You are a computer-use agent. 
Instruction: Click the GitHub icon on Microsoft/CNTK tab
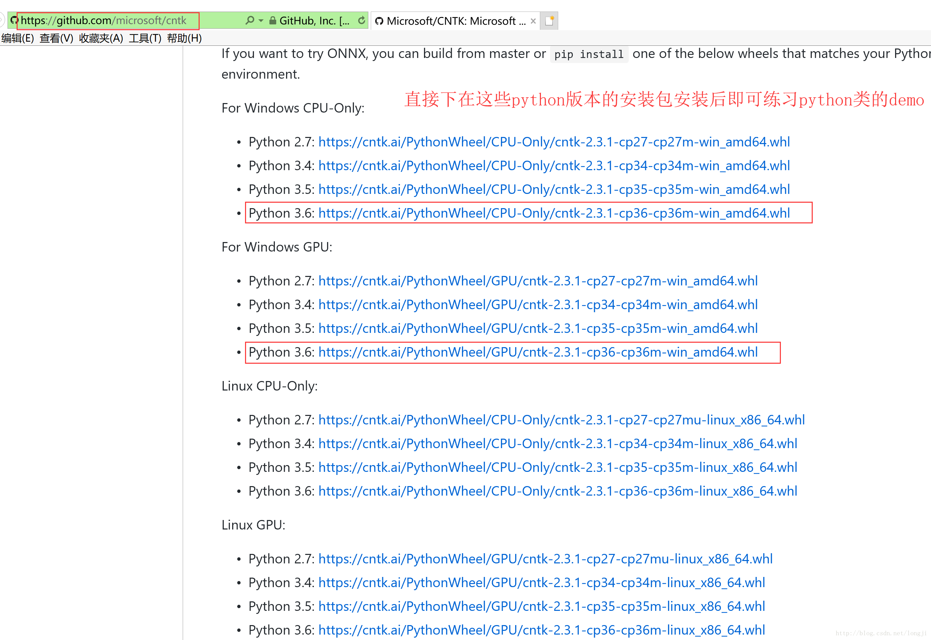[x=379, y=21]
